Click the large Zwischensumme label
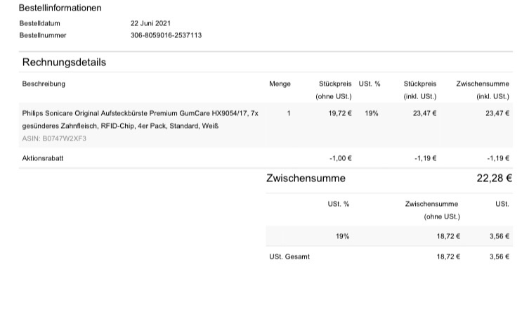The height and width of the screenshot is (324, 529). (306, 179)
